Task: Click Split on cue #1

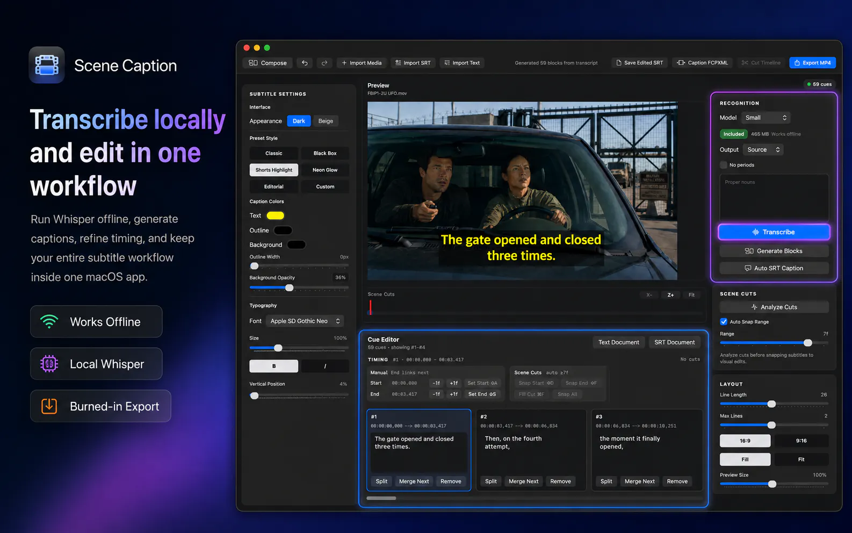Action: click(381, 481)
